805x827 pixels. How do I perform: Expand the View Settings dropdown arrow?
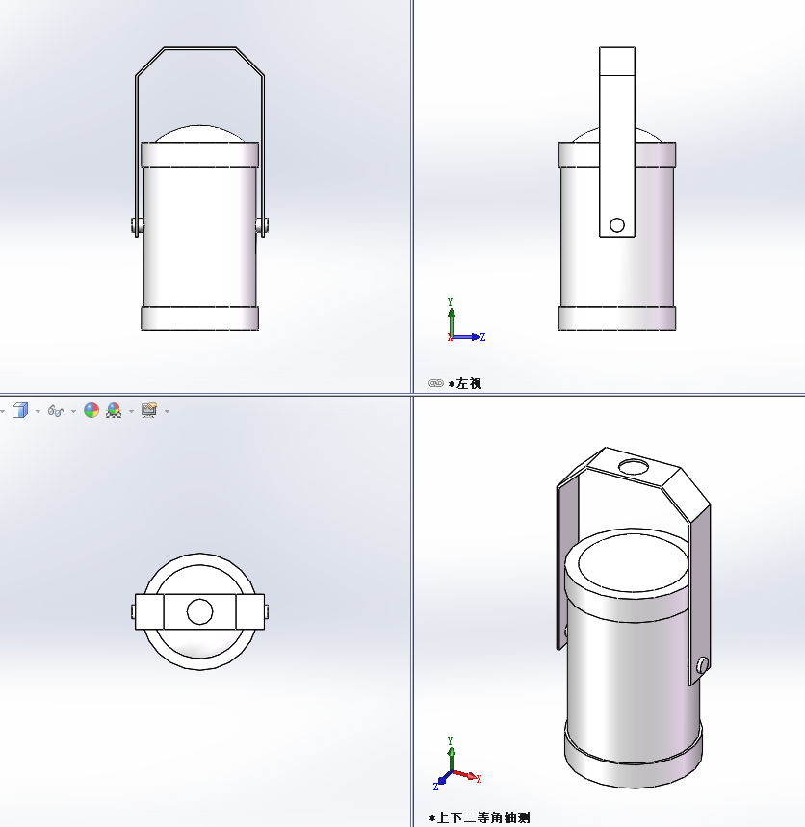(x=168, y=411)
